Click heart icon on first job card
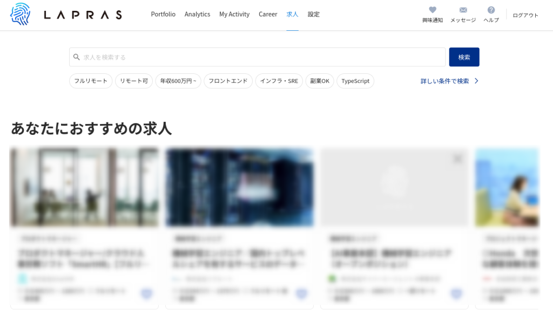The width and height of the screenshot is (553, 315). click(x=146, y=293)
